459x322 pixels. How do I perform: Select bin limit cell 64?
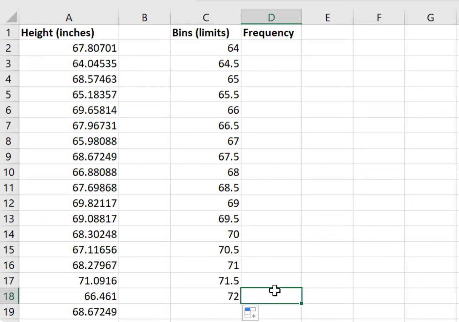coord(206,48)
